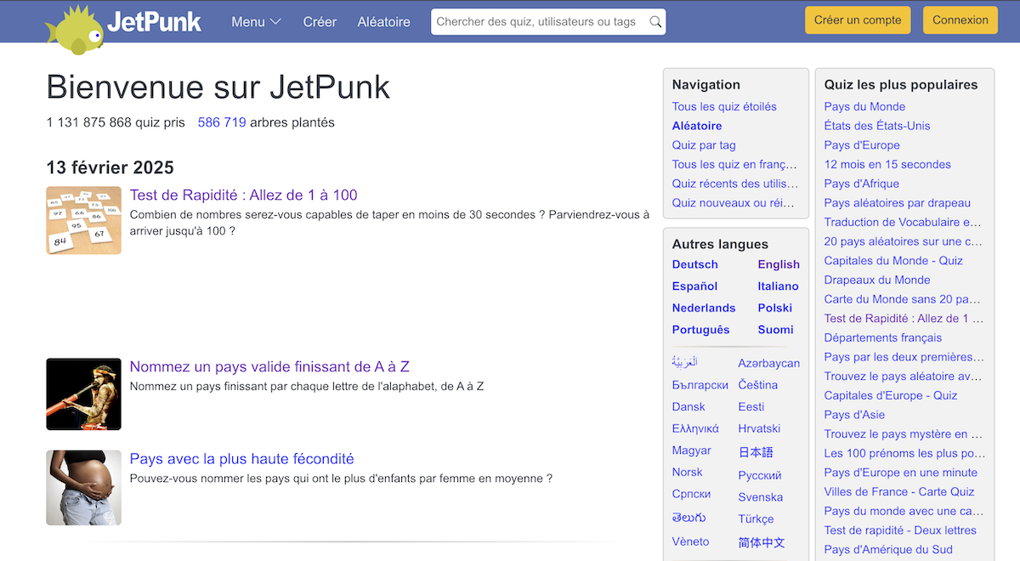Open Nommez un pays valide finissant de A à Z
The height and width of the screenshot is (561, 1020).
(269, 367)
